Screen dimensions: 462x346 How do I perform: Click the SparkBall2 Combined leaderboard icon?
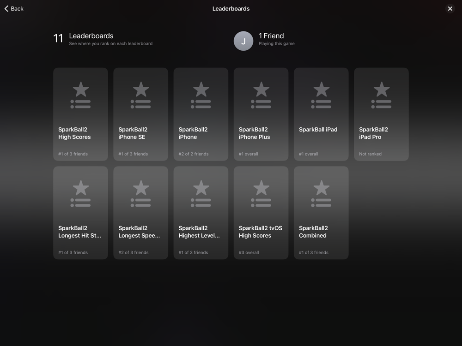click(321, 194)
